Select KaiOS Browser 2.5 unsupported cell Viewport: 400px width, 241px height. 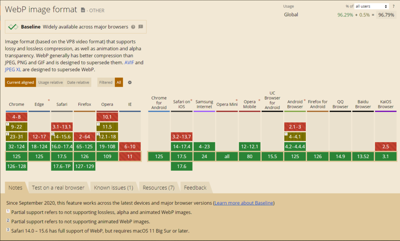click(x=386, y=146)
